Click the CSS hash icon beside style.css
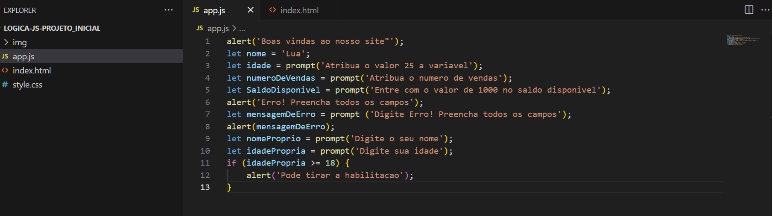 click(x=5, y=85)
